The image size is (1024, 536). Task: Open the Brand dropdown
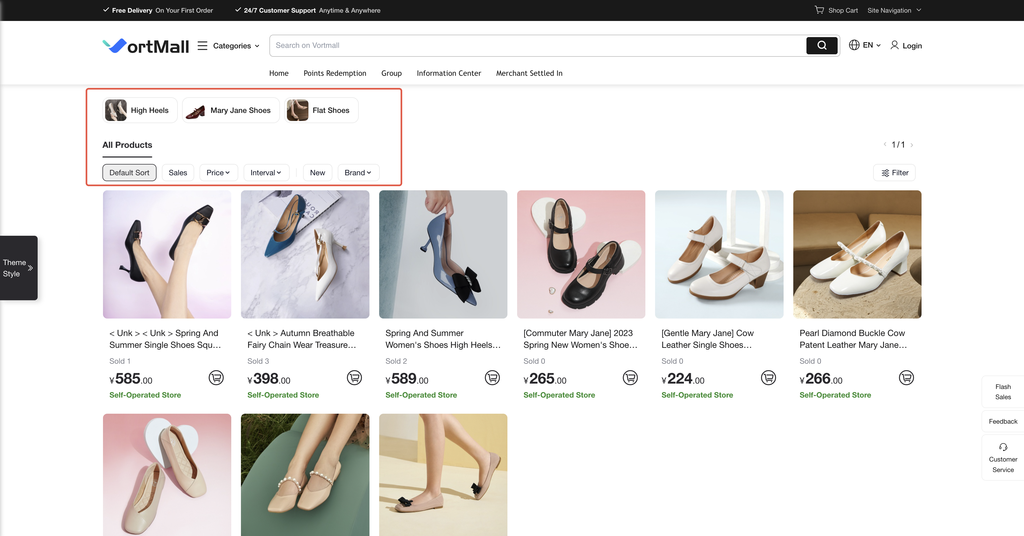pos(358,173)
